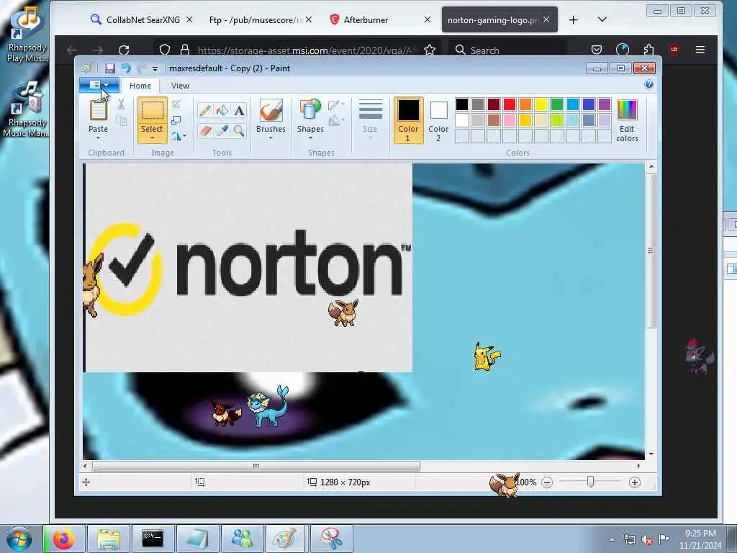The height and width of the screenshot is (553, 737).
Task: Open Firefox from the taskbar
Action: pos(64,539)
